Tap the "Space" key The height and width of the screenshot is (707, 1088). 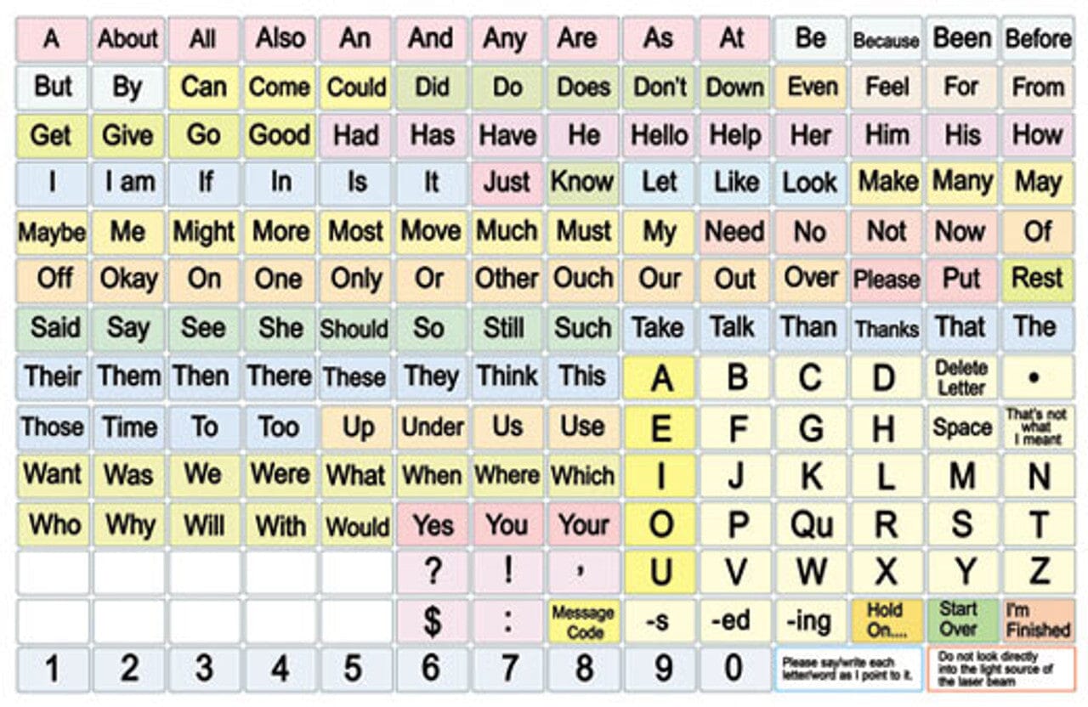click(x=961, y=427)
